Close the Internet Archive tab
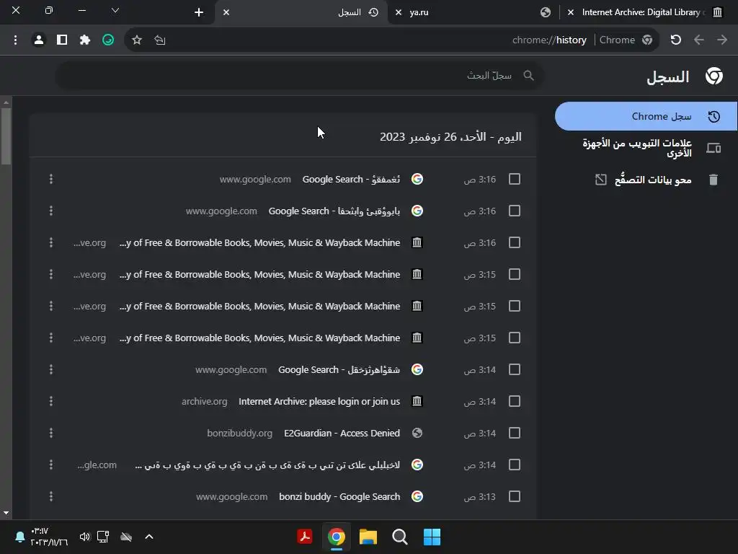 pos(571,12)
